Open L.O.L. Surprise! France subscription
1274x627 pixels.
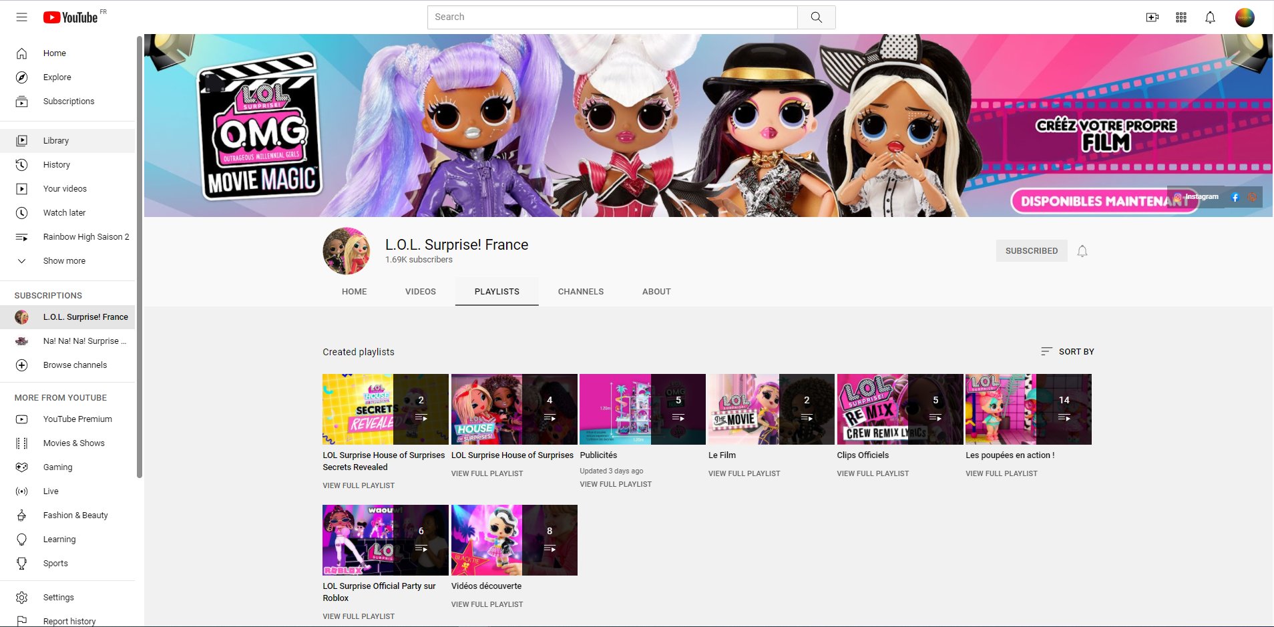click(x=67, y=317)
